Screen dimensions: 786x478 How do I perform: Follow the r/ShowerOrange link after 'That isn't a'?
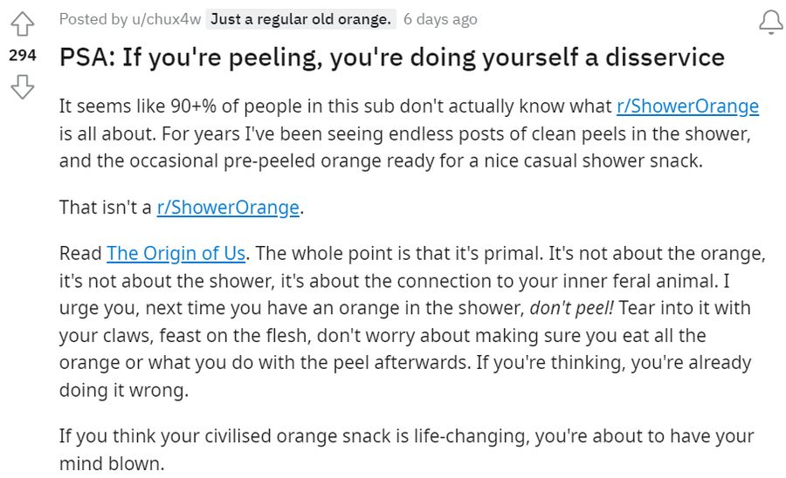[228, 208]
